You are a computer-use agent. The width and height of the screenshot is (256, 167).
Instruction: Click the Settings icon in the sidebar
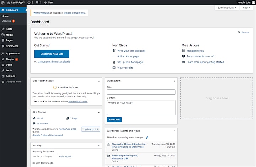click(x=3, y=76)
